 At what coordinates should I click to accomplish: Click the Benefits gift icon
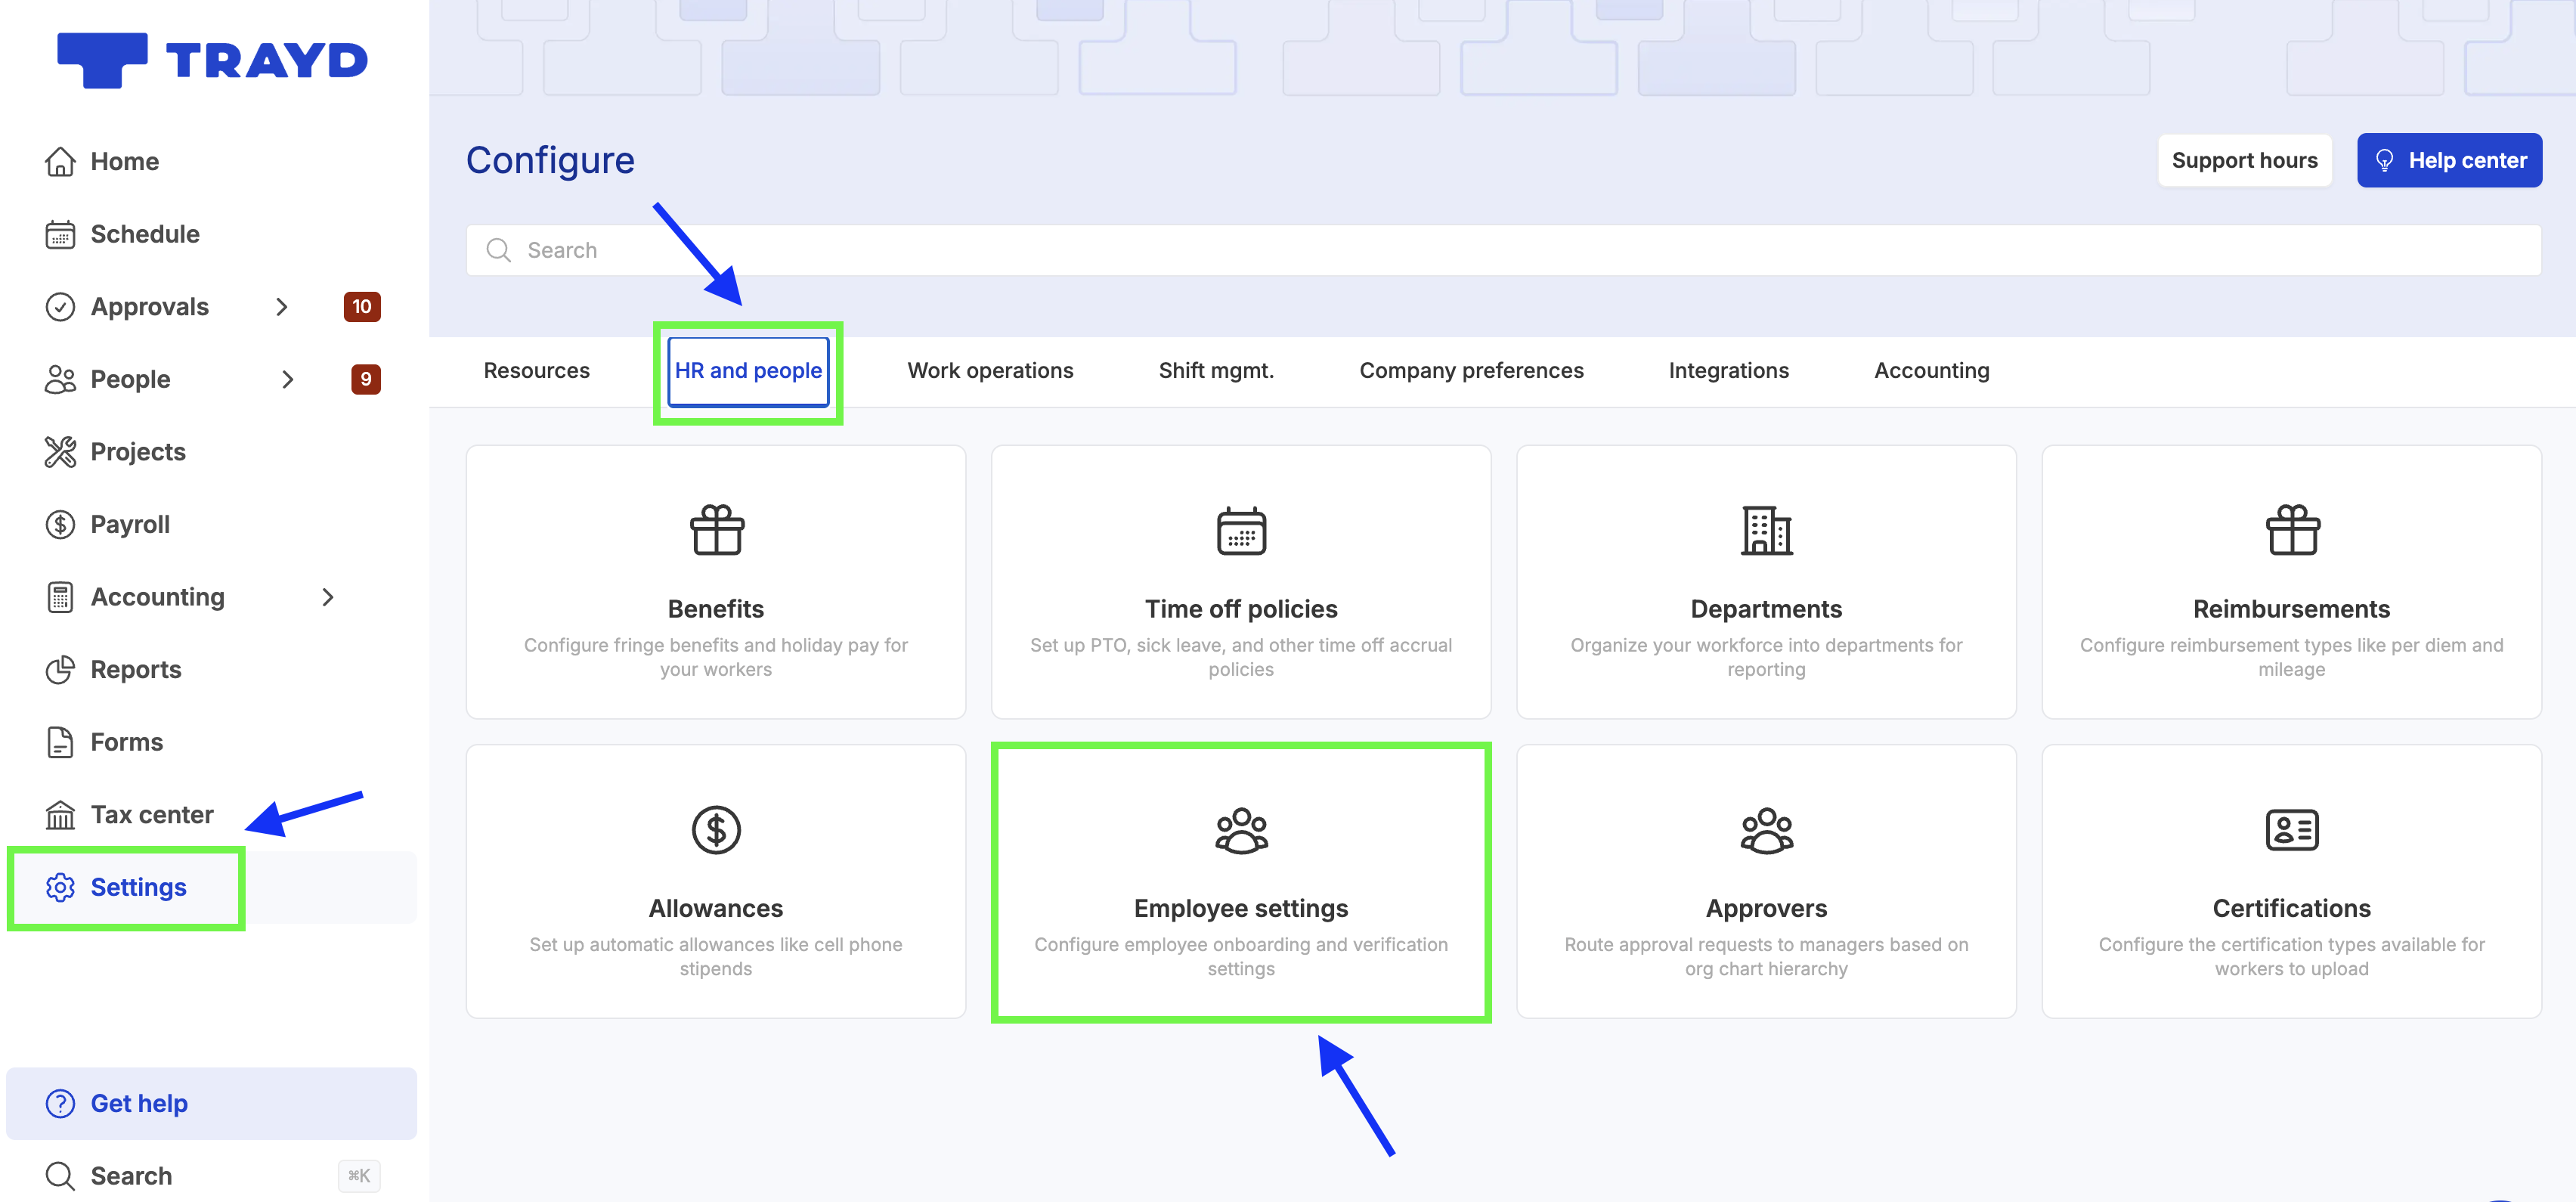coord(716,530)
